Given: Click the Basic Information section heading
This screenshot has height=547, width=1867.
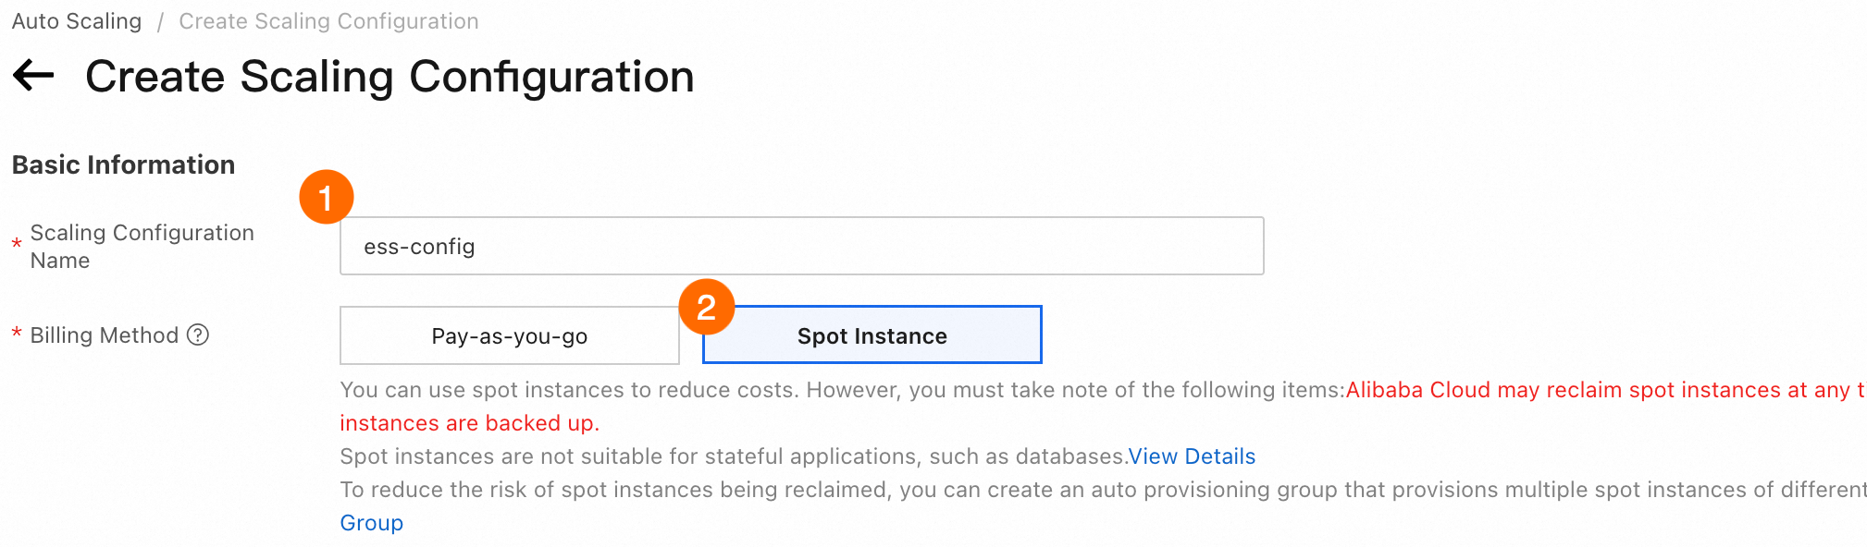Looking at the screenshot, I should pyautogui.click(x=123, y=164).
